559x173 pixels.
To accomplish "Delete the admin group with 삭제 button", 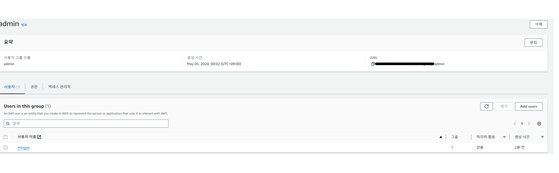I will point(538,24).
